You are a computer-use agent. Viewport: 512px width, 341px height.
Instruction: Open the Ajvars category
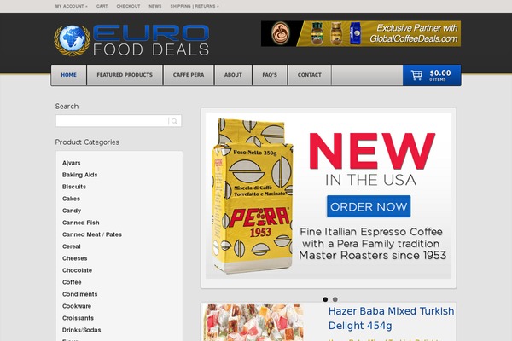coord(71,163)
